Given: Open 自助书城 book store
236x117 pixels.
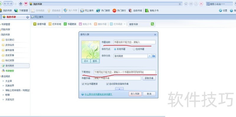Looking at the screenshot, I should pyautogui.click(x=135, y=11).
